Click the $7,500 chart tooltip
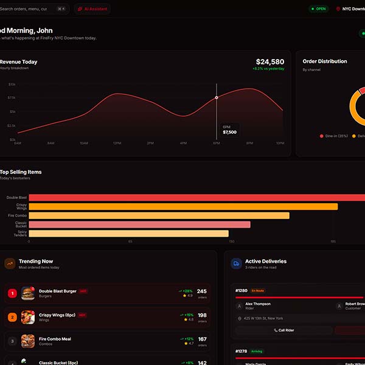 pos(230,130)
